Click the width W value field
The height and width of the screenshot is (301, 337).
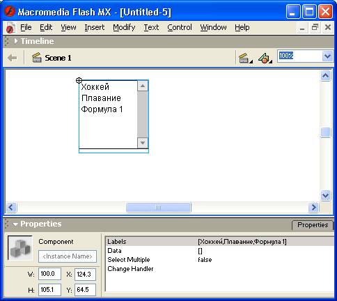[49, 274]
